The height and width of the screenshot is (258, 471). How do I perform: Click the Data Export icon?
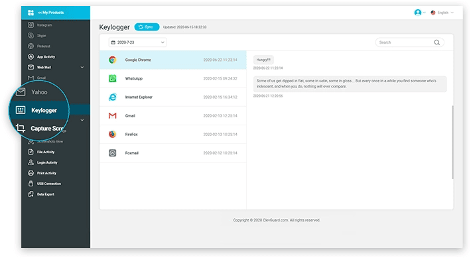tap(31, 194)
